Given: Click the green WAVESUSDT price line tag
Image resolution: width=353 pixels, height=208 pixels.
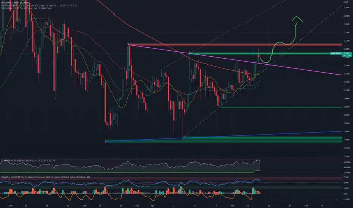Looking at the screenshot, I should pyautogui.click(x=336, y=53).
